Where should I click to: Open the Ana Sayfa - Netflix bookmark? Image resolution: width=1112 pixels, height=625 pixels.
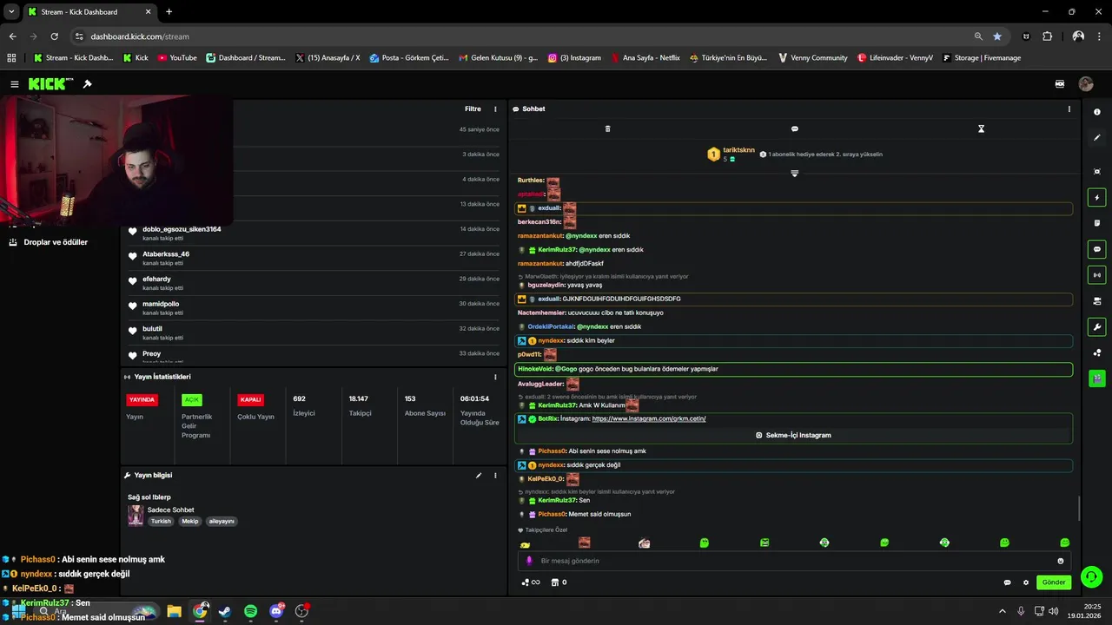(x=645, y=58)
